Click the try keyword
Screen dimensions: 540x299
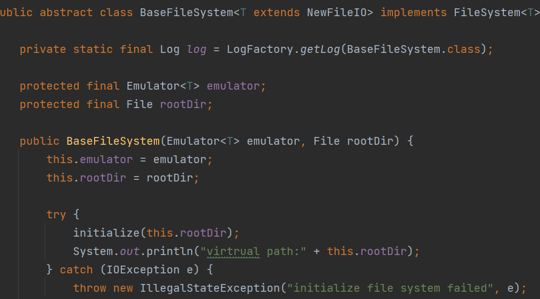coord(56,214)
